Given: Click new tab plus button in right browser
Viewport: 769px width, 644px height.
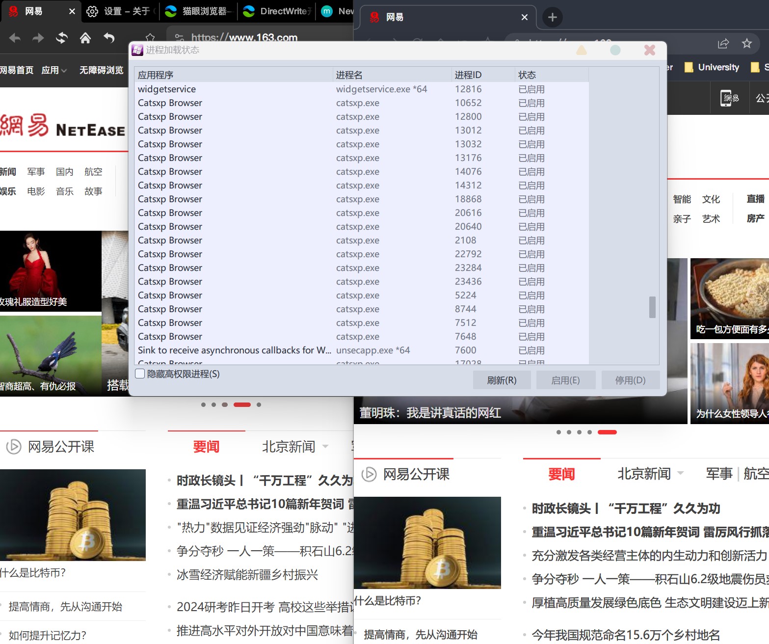Looking at the screenshot, I should [x=553, y=17].
